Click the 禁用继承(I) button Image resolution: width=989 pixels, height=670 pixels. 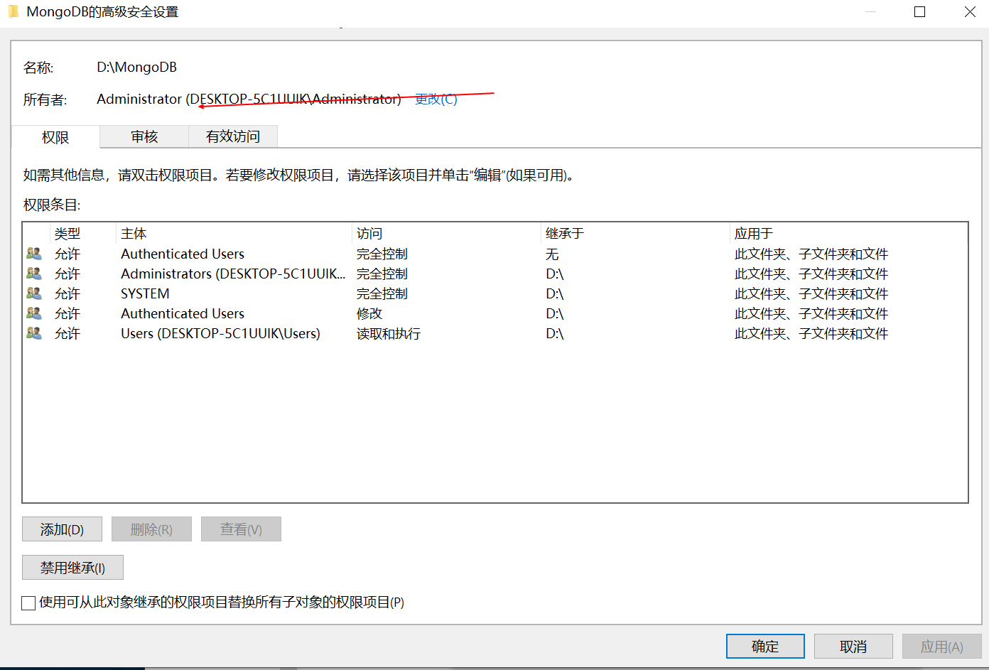tap(72, 568)
